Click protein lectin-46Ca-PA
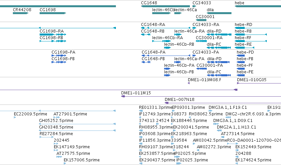 [x=178, y=62]
